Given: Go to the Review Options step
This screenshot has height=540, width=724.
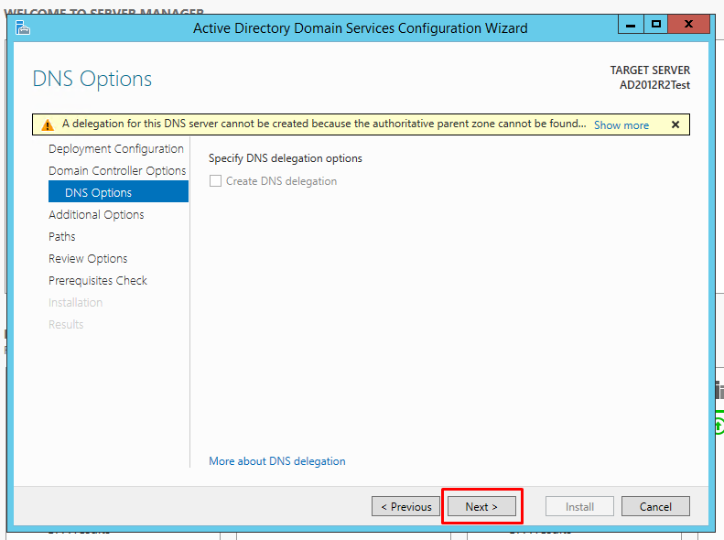Looking at the screenshot, I should [88, 258].
